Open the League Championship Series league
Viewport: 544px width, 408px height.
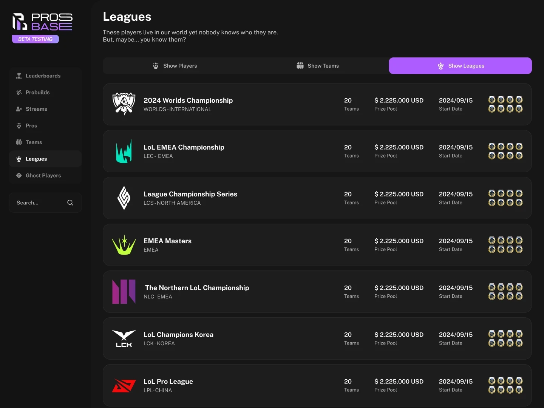tap(317, 198)
